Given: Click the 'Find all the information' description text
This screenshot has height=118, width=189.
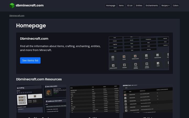Looking at the screenshot, I should [60, 48].
